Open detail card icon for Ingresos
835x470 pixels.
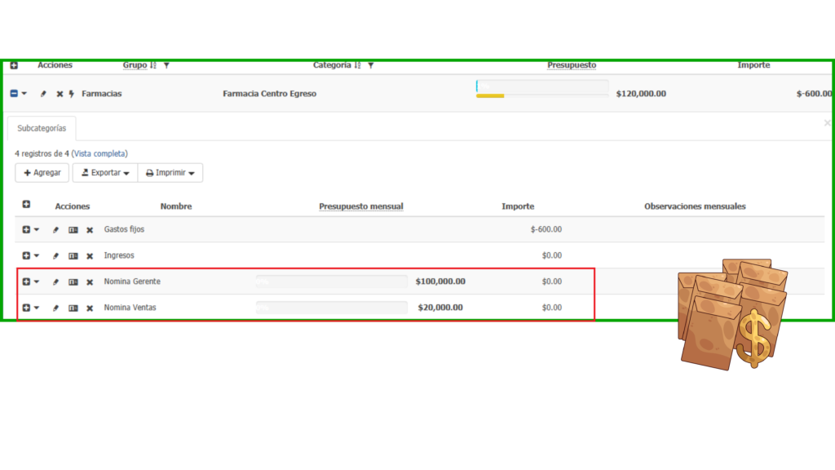coord(73,256)
